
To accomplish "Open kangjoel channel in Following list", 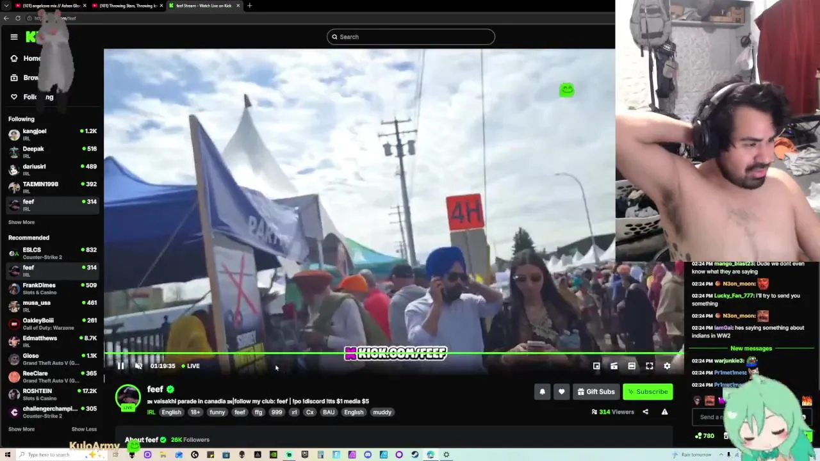I will coord(52,134).
